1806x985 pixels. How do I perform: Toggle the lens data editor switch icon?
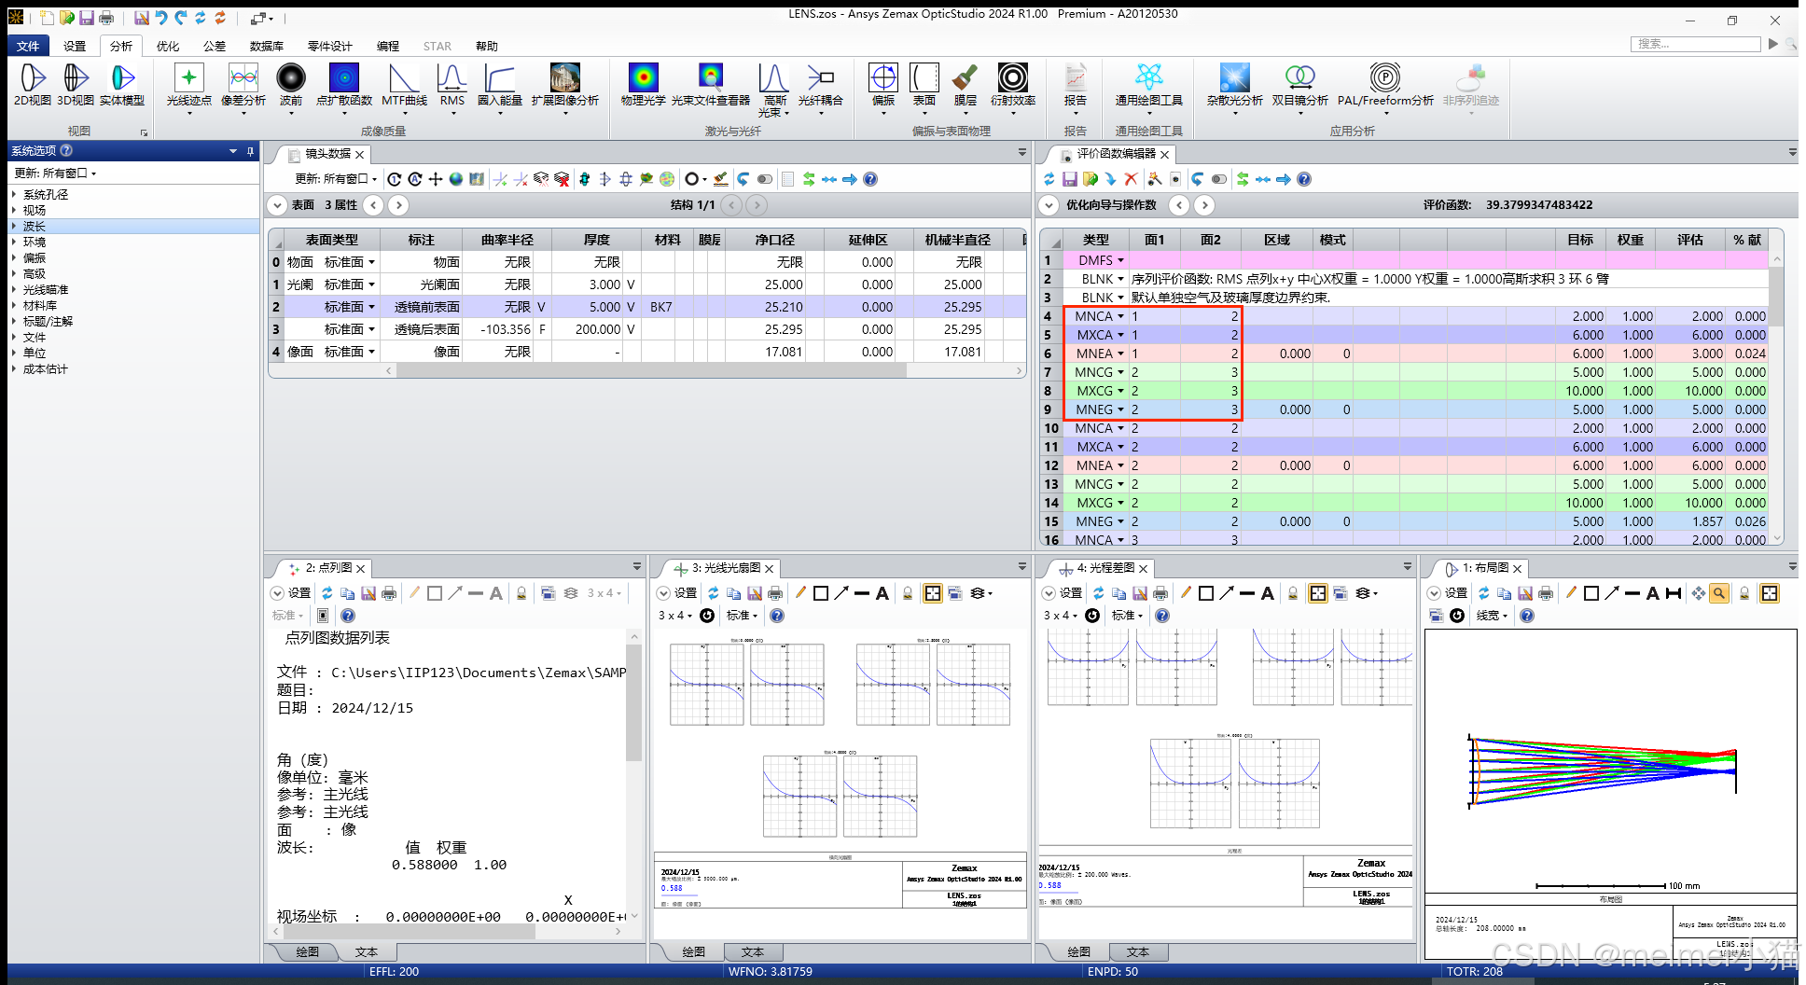[x=764, y=179]
